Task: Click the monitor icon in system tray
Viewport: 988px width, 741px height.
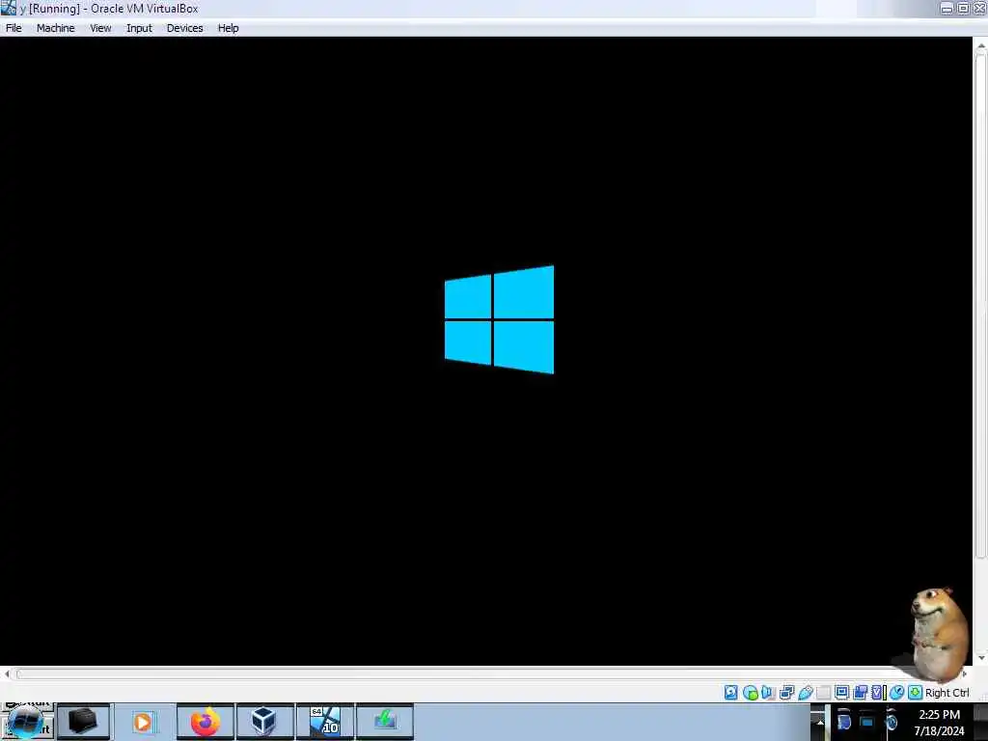Action: point(867,722)
